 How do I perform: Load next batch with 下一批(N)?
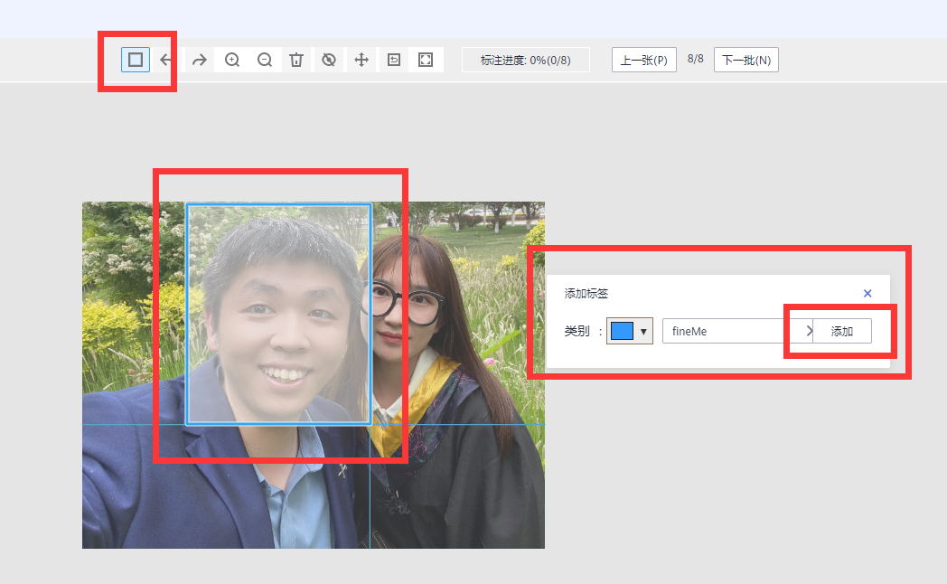745,61
